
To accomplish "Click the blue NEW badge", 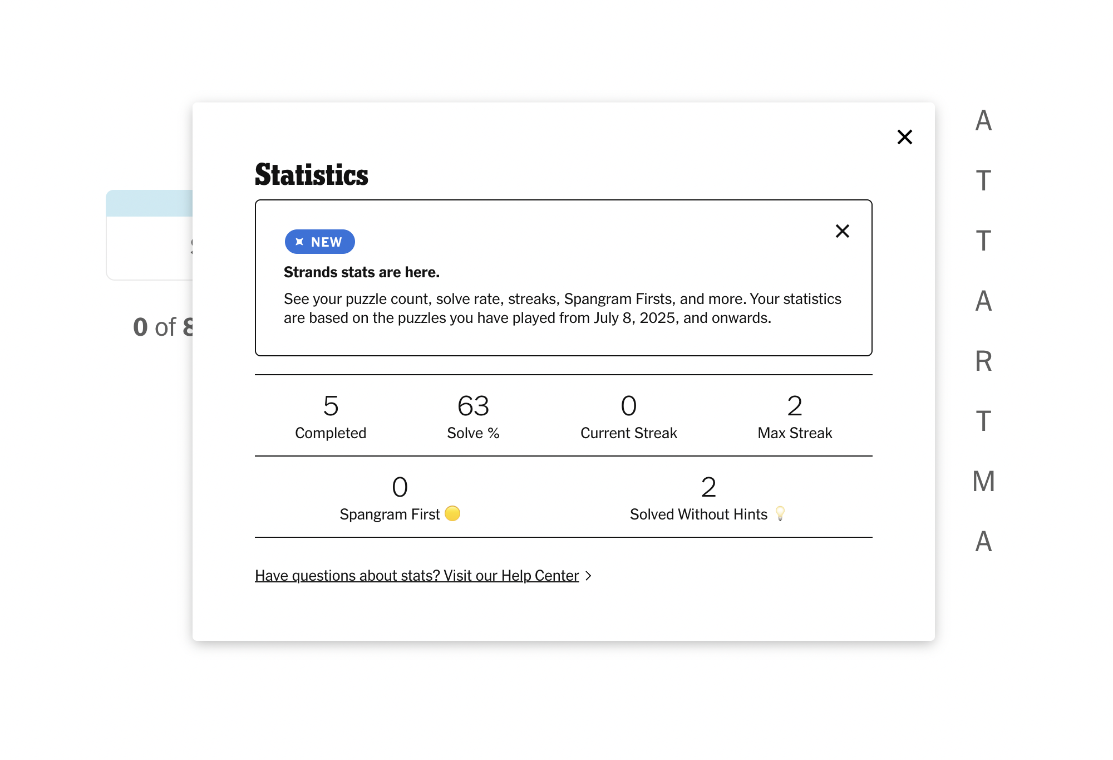I will (320, 242).
